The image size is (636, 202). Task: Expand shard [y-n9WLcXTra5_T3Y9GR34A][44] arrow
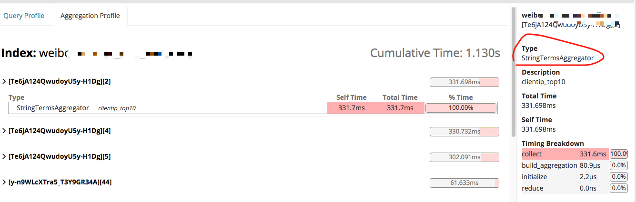point(5,182)
